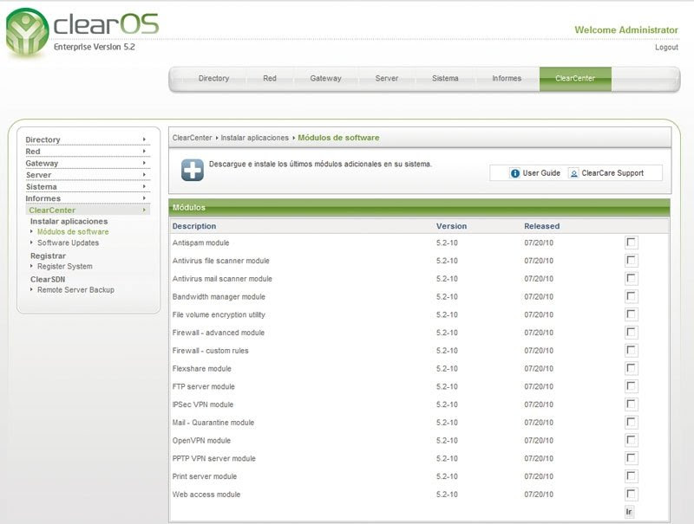Open Módulos de software in sidebar
The image size is (694, 524).
point(73,231)
